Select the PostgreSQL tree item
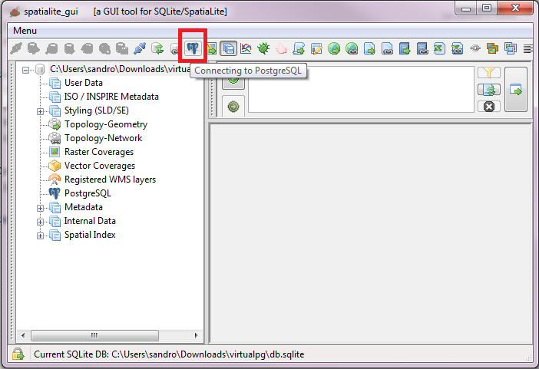This screenshot has height=369, width=539. 88,193
